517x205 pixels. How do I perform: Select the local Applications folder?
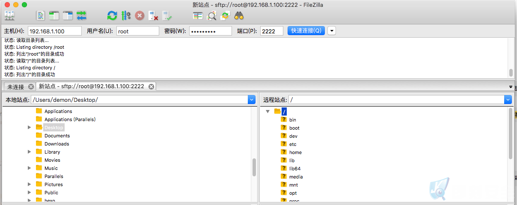58,111
